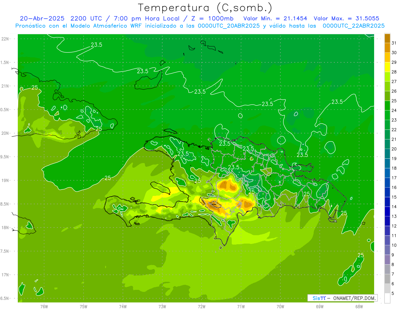Click the "23" value on the color scale
The width and height of the screenshot is (403, 311).
point(394,120)
